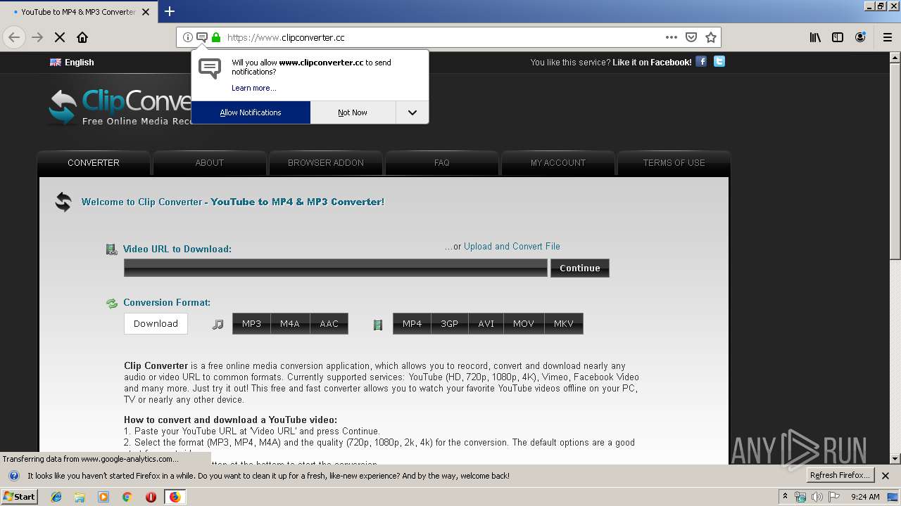This screenshot has height=506, width=901.
Task: Save page to Pocket icon
Action: [x=691, y=37]
